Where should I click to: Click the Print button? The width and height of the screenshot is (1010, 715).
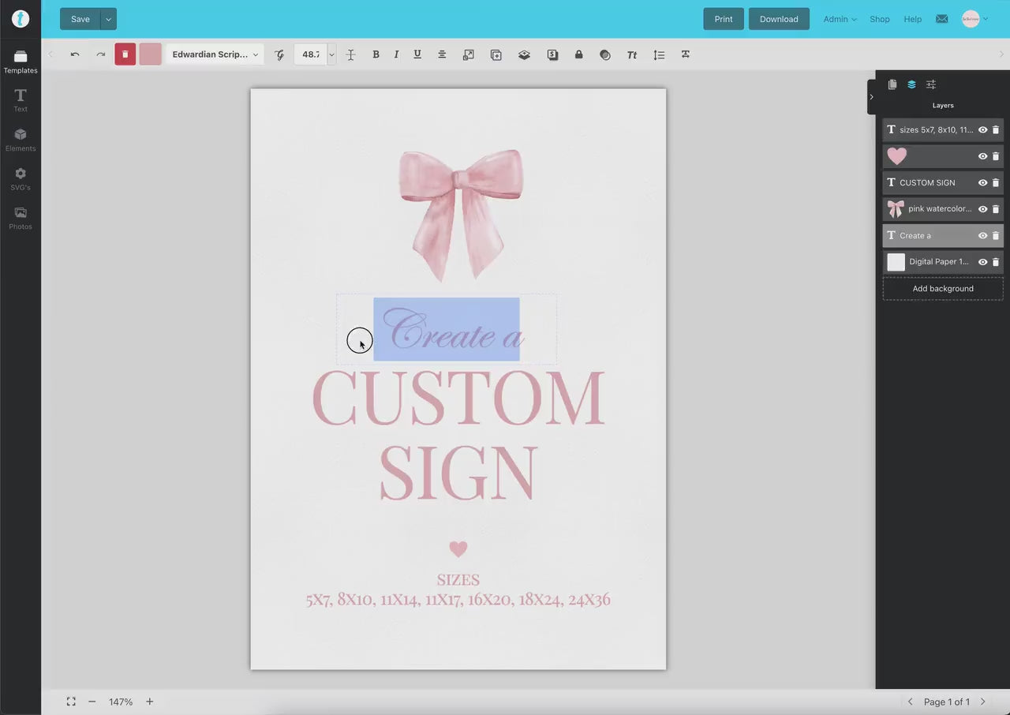click(x=724, y=19)
